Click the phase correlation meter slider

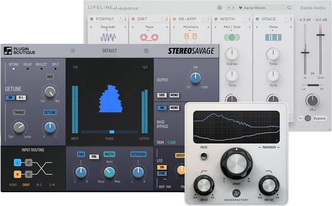[111, 132]
